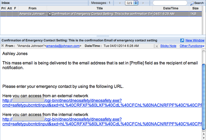Click the amanda@johnson.com email address

tap(63, 46)
